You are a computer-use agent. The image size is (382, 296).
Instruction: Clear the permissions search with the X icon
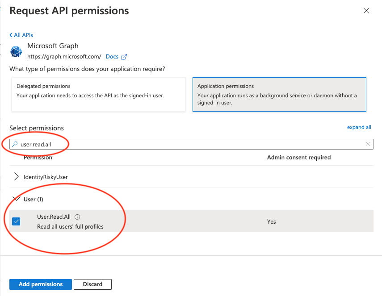tap(368, 144)
